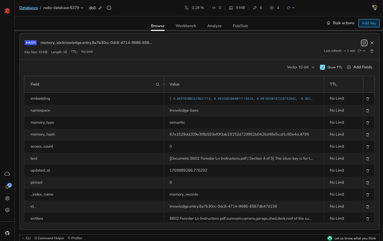383x241 pixels.
Task: Delete the hash key via the trash icon
Action: click(x=372, y=51)
